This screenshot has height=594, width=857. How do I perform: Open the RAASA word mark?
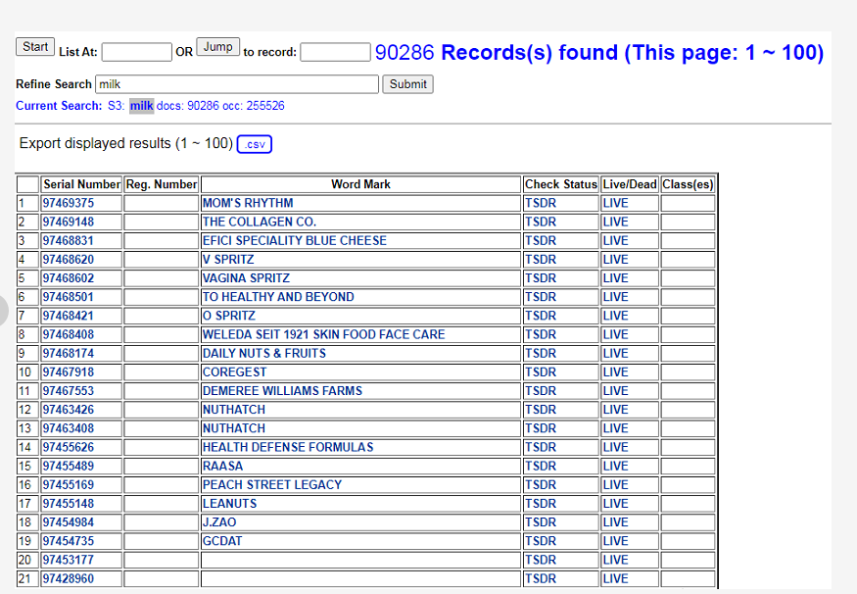point(222,466)
